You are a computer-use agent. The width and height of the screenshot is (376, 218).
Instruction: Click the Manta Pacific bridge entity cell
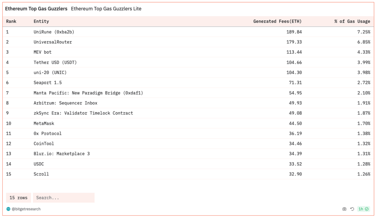click(x=88, y=93)
